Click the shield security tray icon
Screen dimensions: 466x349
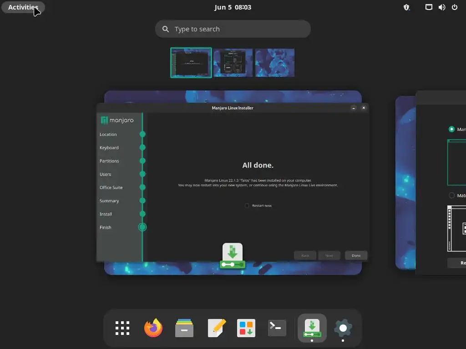[406, 7]
